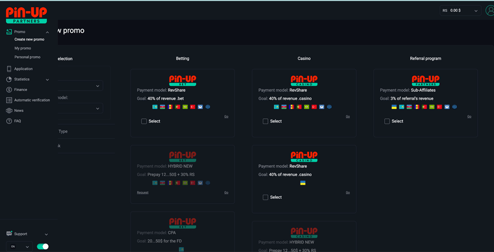This screenshot has height=252, width=494.
Task: Open News via its globe icon
Action: point(9,110)
